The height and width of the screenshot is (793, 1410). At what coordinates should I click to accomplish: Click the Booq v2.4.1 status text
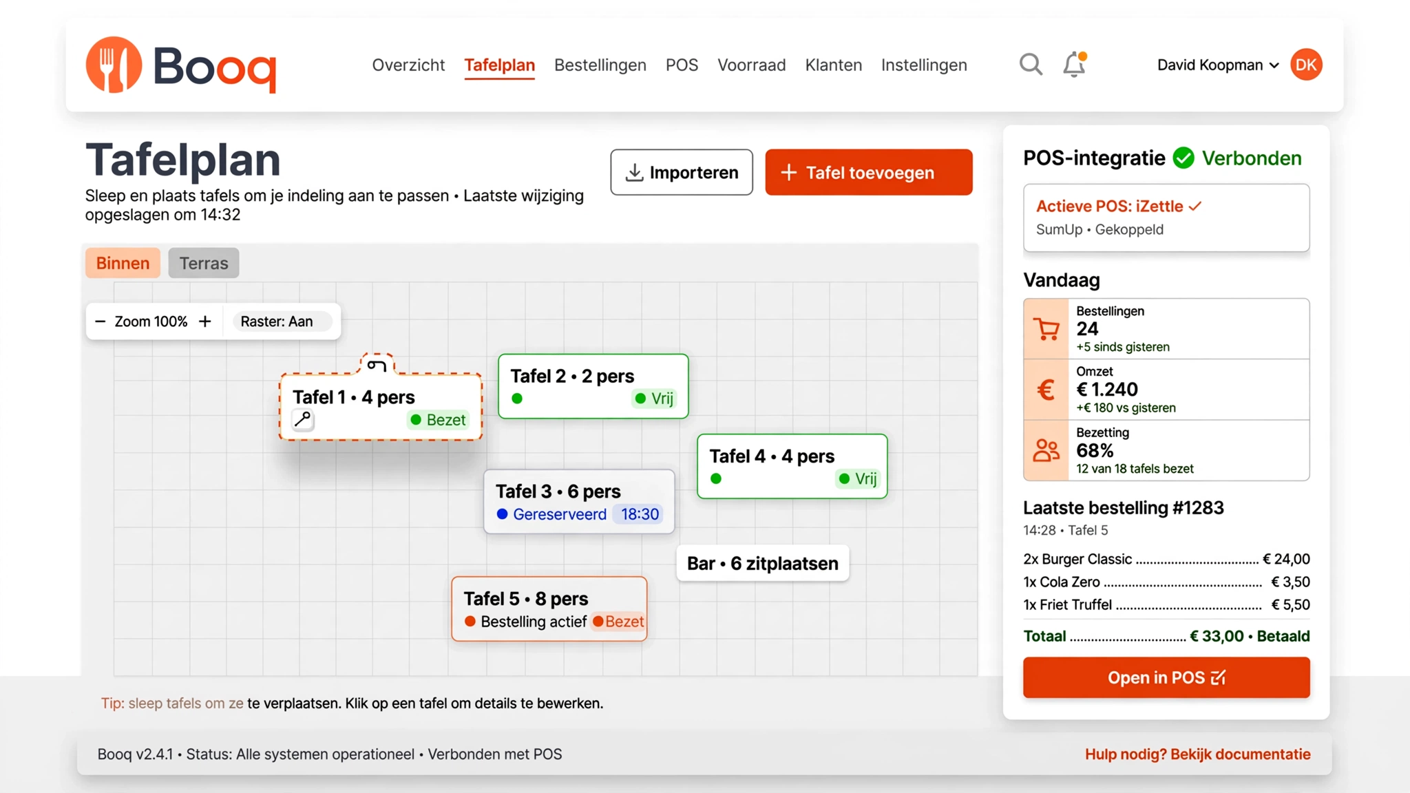330,754
